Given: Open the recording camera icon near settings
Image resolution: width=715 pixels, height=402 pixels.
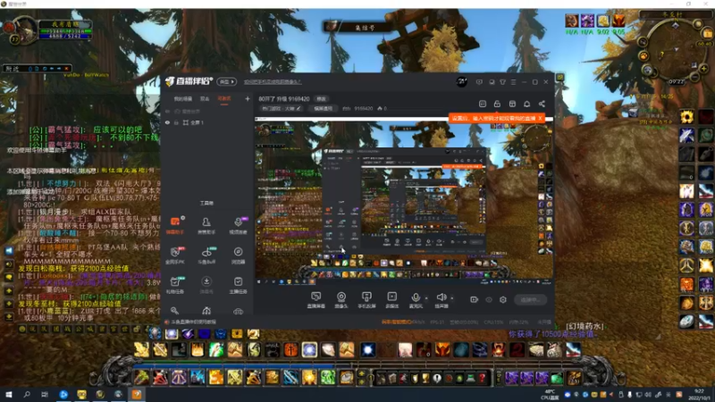Looking at the screenshot, I should click(x=475, y=299).
